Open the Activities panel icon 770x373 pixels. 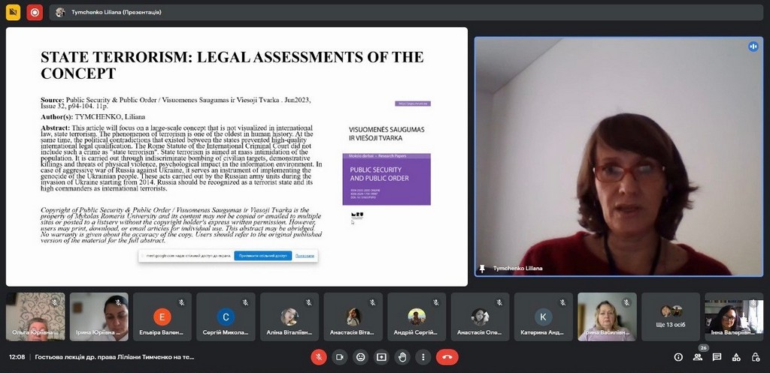736,357
